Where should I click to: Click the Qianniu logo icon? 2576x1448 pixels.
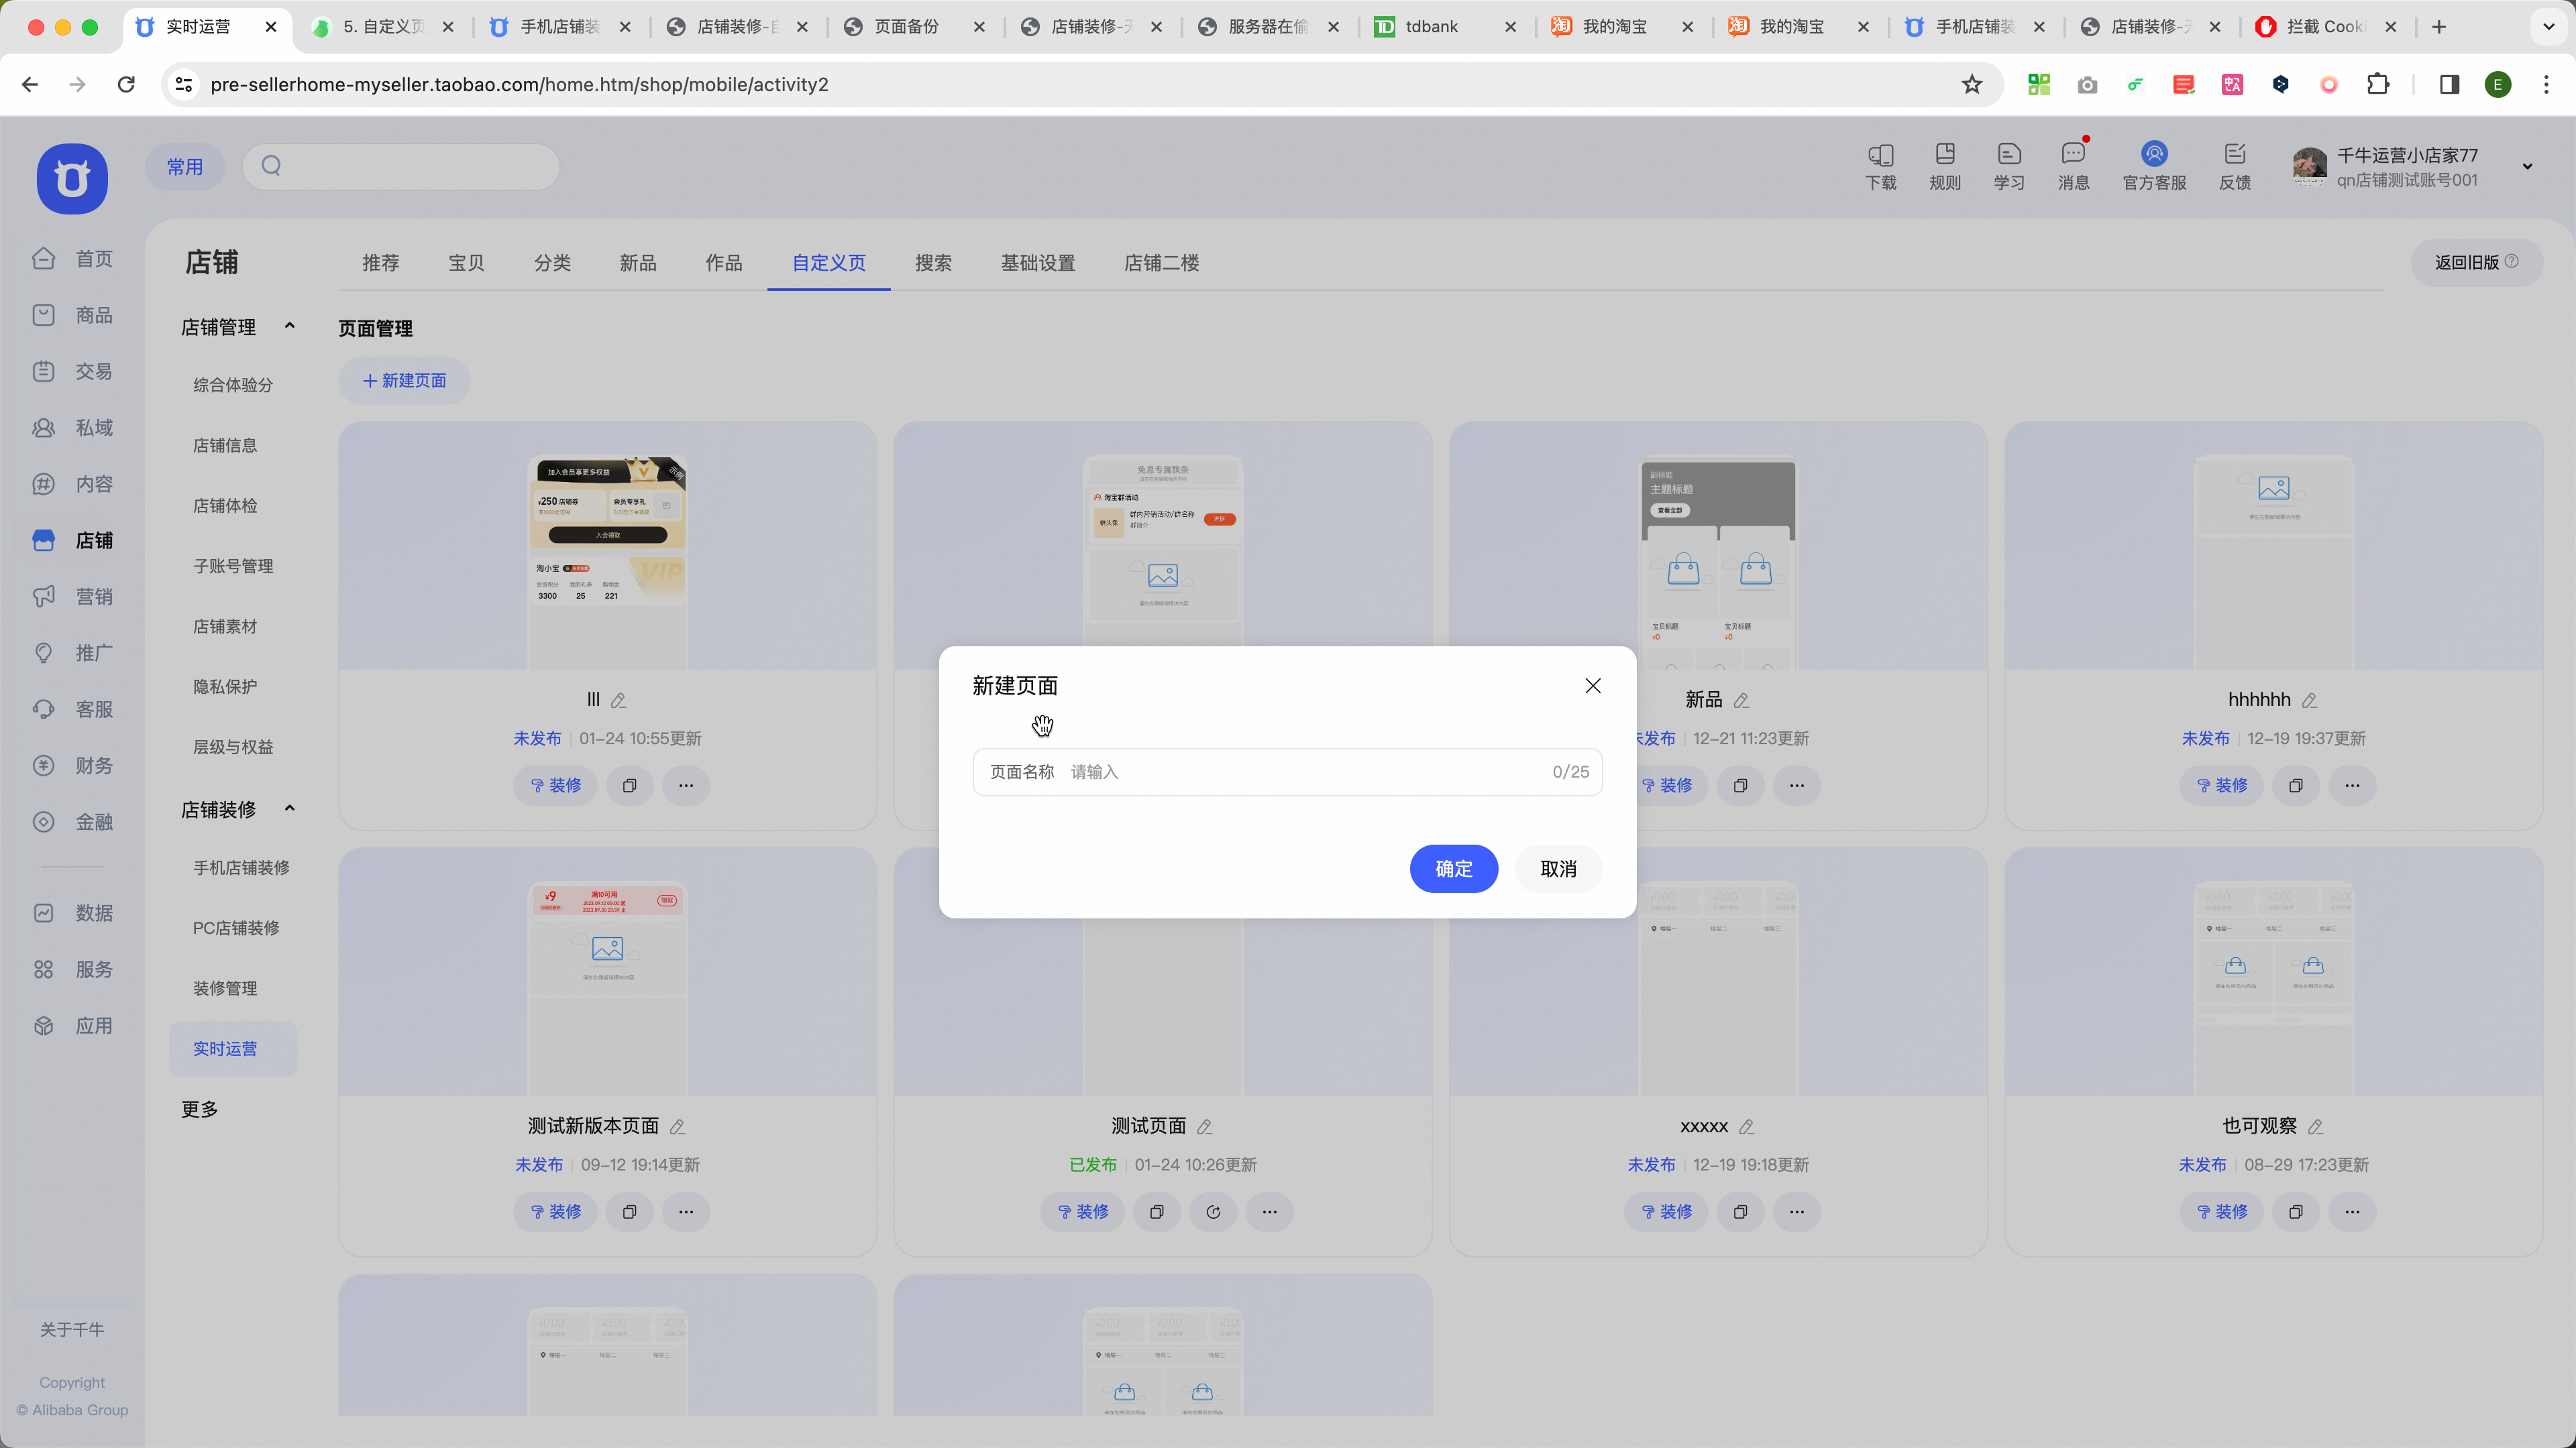pyautogui.click(x=72, y=179)
